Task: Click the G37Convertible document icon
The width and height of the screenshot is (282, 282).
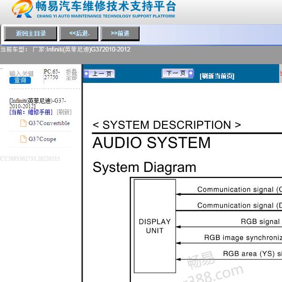Action: pyautogui.click(x=23, y=123)
